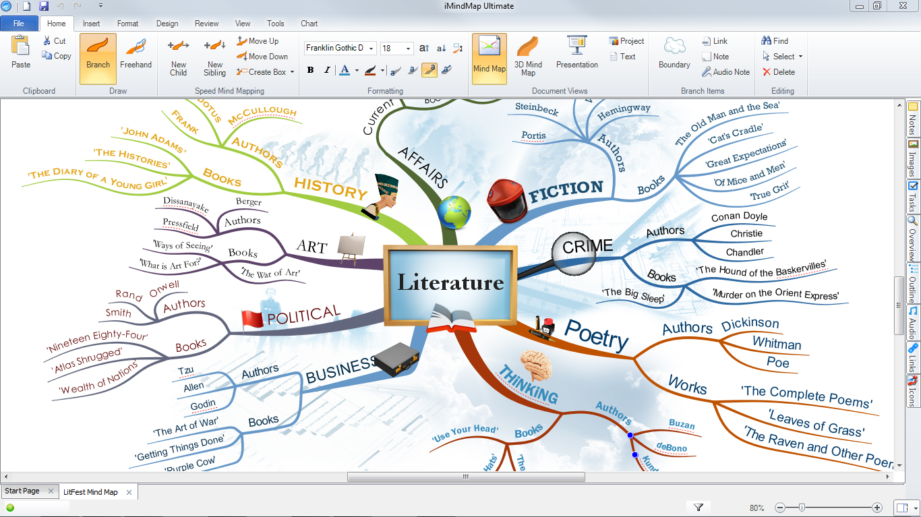The width and height of the screenshot is (921, 517).
Task: Open the Outline side panel
Action: [914, 283]
